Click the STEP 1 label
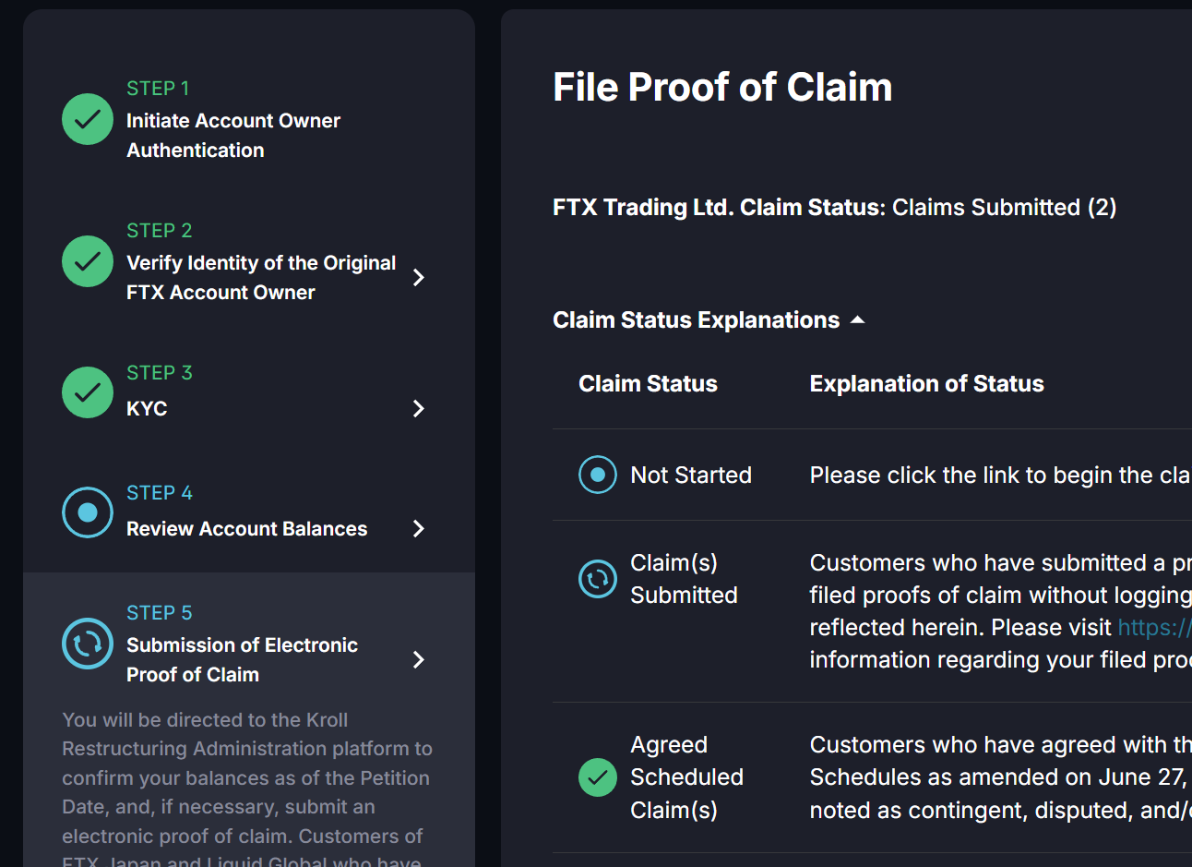The height and width of the screenshot is (867, 1192). tap(158, 88)
